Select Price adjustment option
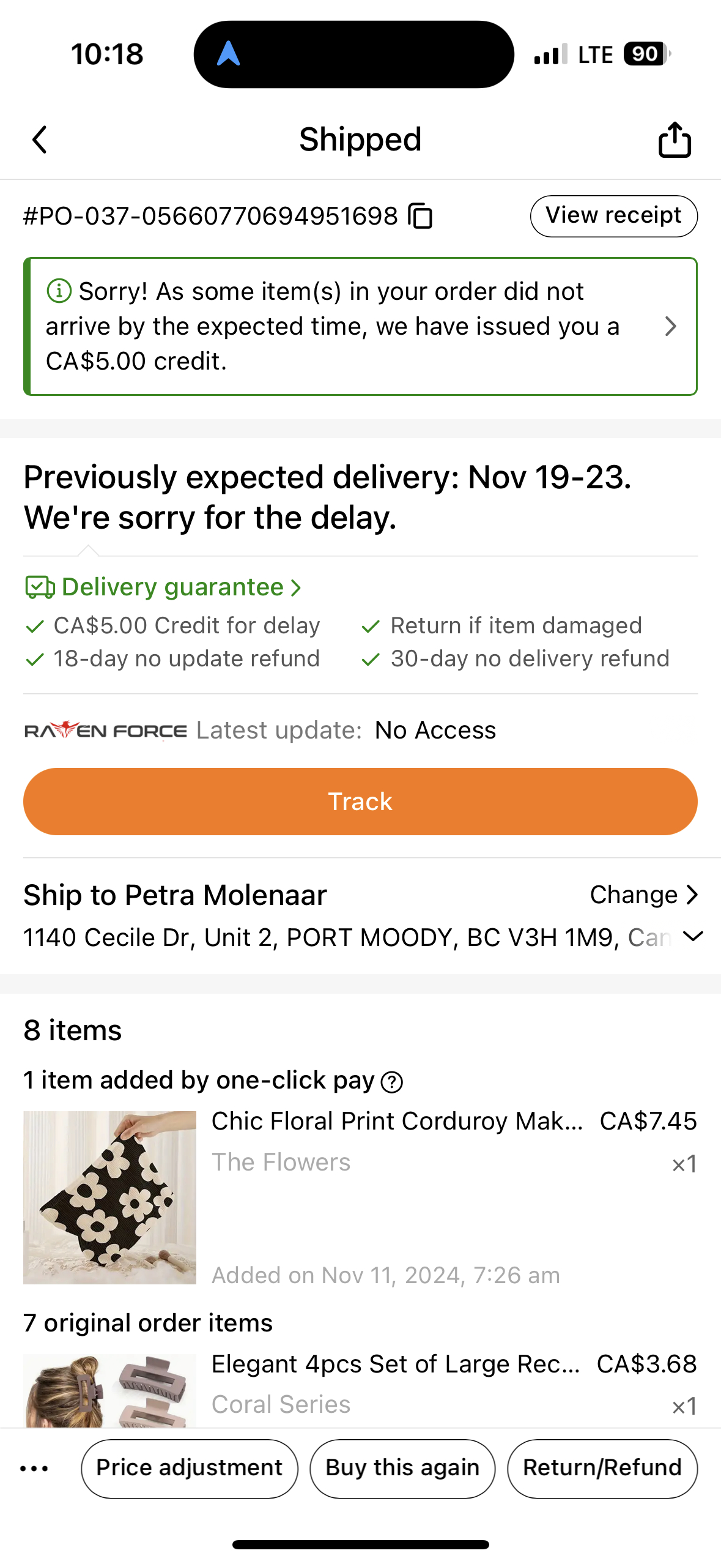Image resolution: width=721 pixels, height=1564 pixels. click(x=190, y=1468)
